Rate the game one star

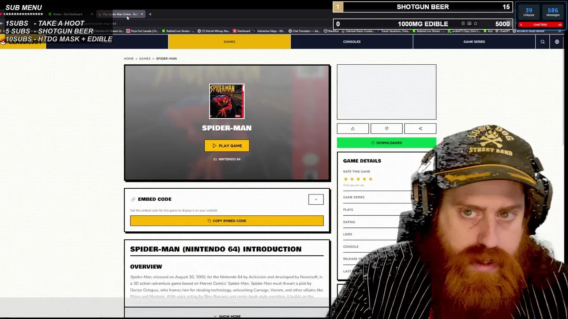pyautogui.click(x=346, y=179)
